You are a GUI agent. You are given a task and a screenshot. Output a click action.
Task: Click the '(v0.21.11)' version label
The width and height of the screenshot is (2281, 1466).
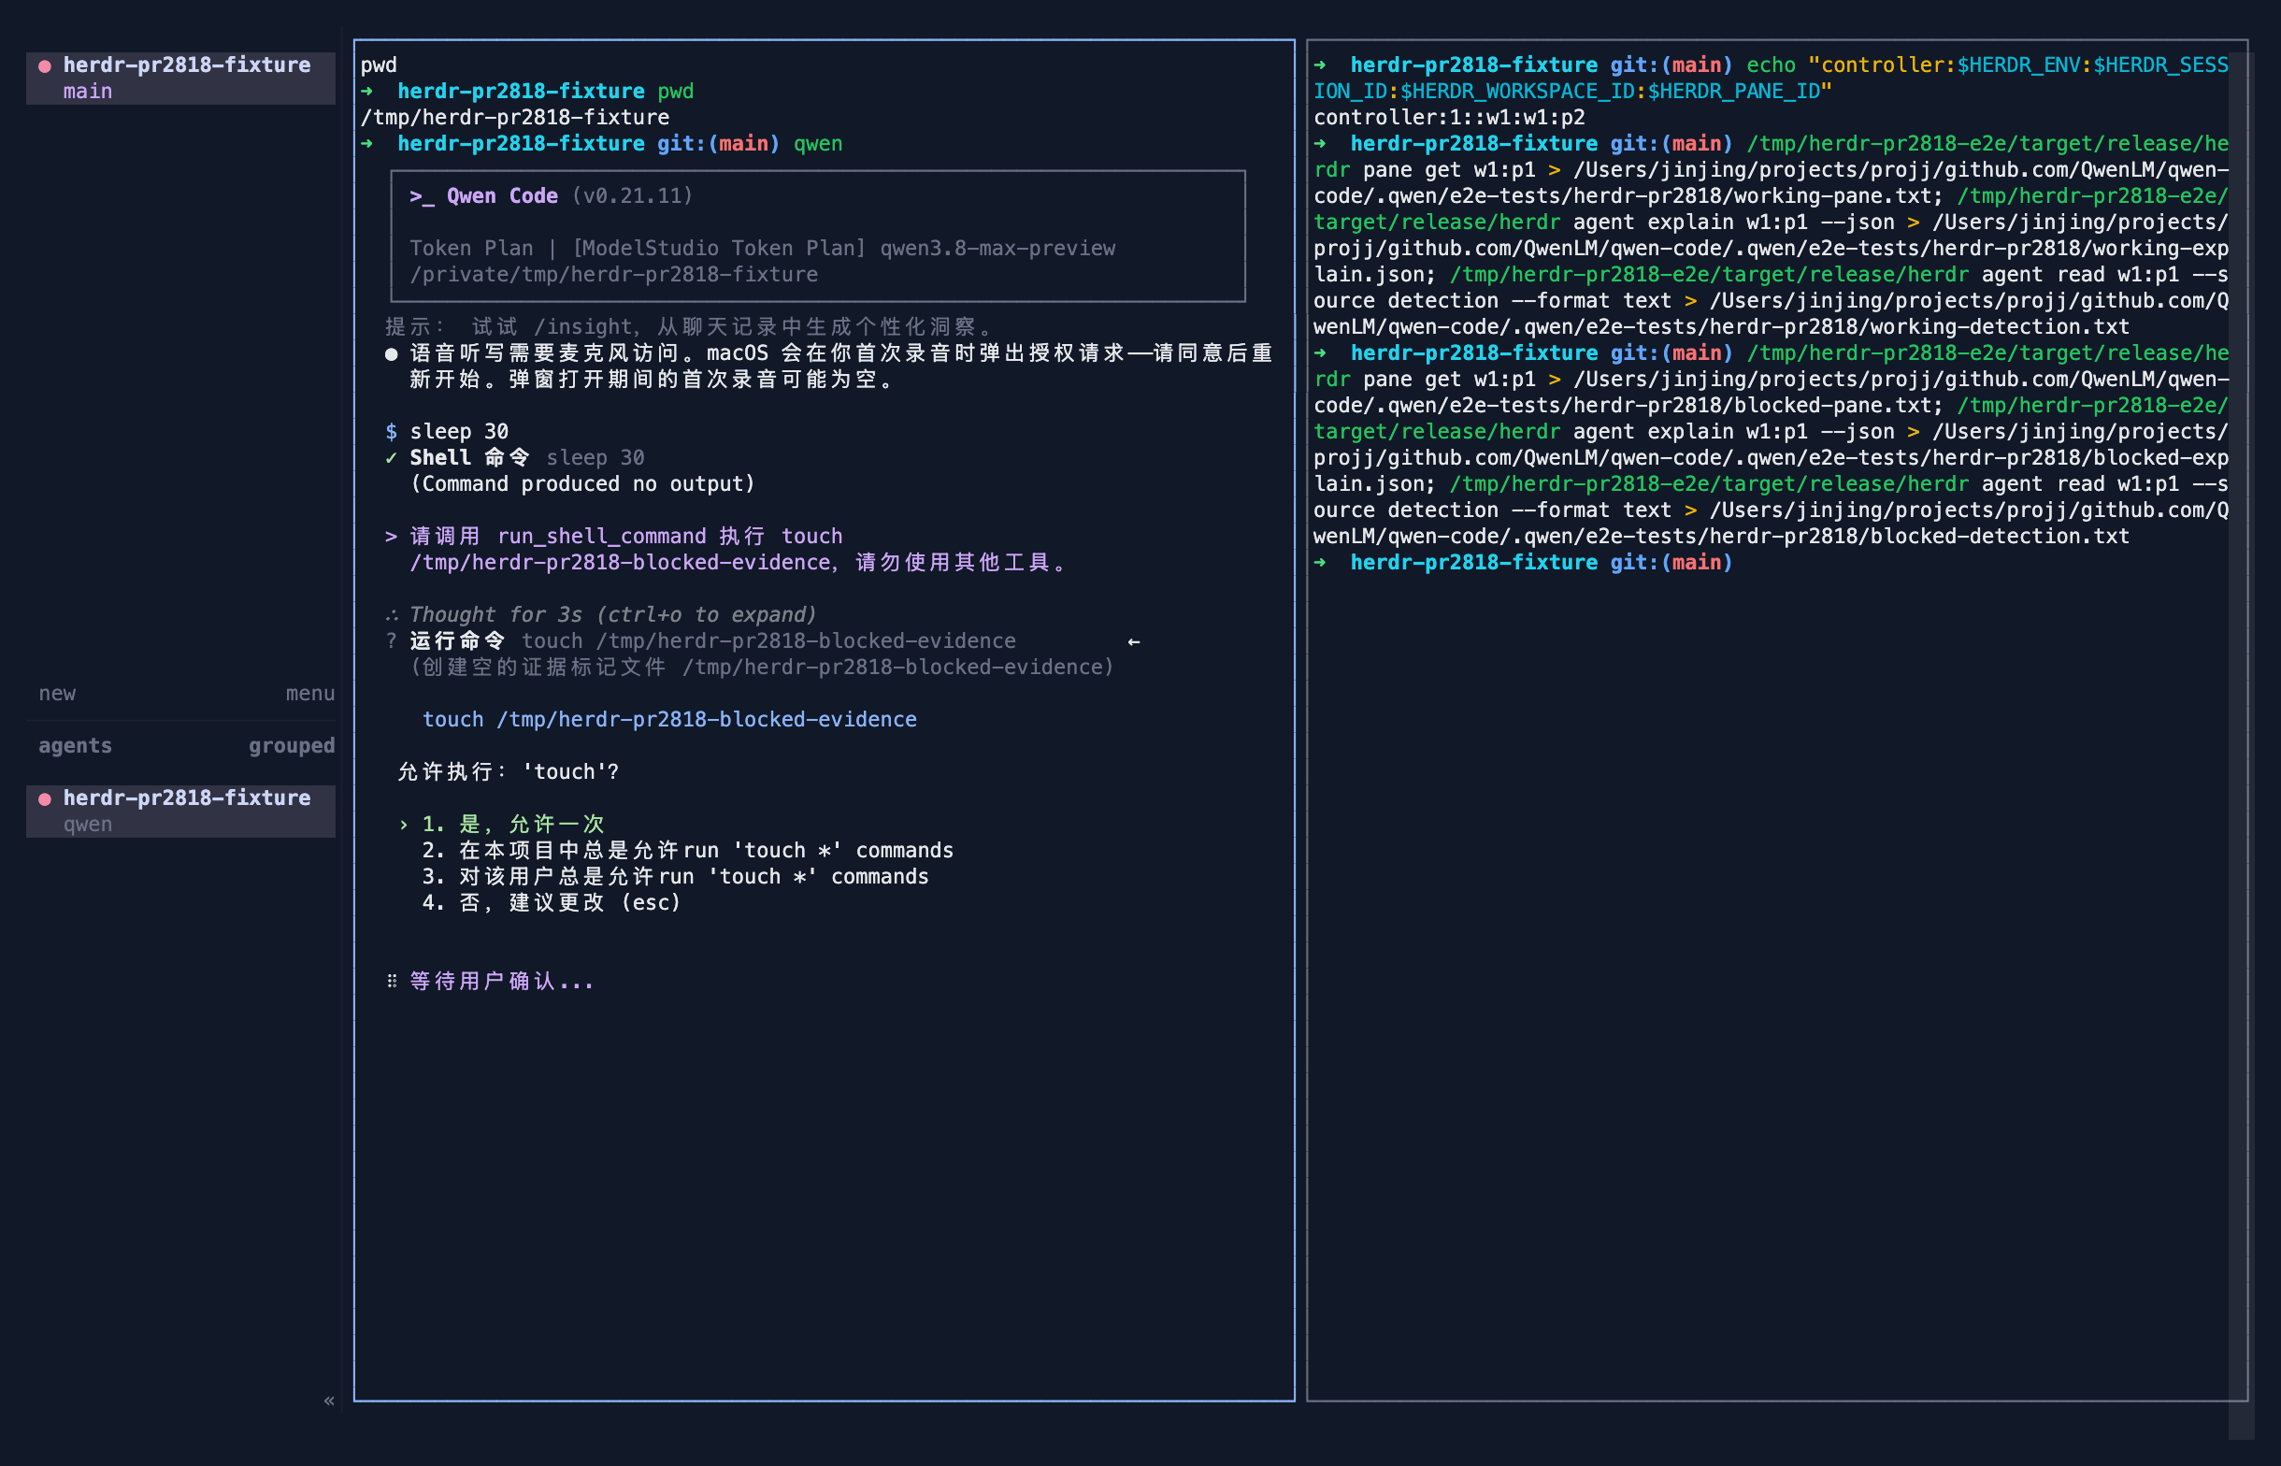(633, 196)
